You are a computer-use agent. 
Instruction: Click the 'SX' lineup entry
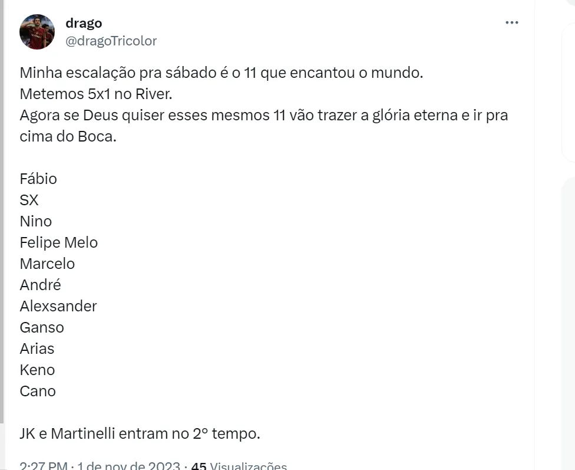pos(29,200)
